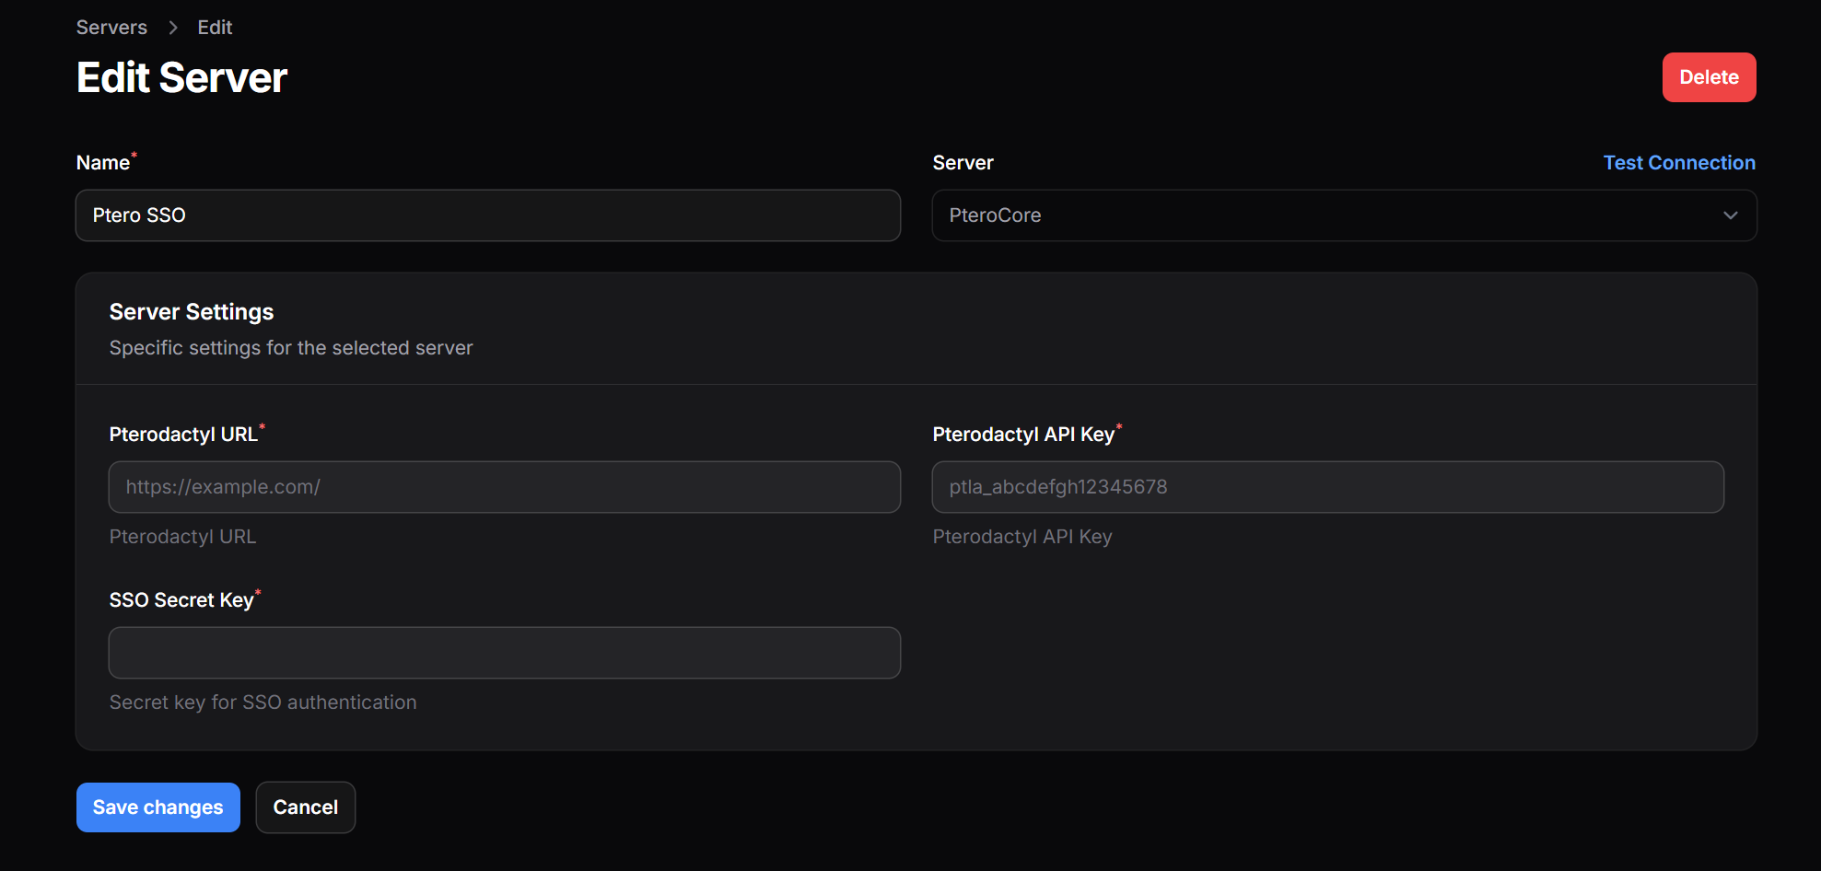This screenshot has height=871, width=1821.
Task: Focus the Pterodactyl API Key field
Action: click(x=1327, y=487)
